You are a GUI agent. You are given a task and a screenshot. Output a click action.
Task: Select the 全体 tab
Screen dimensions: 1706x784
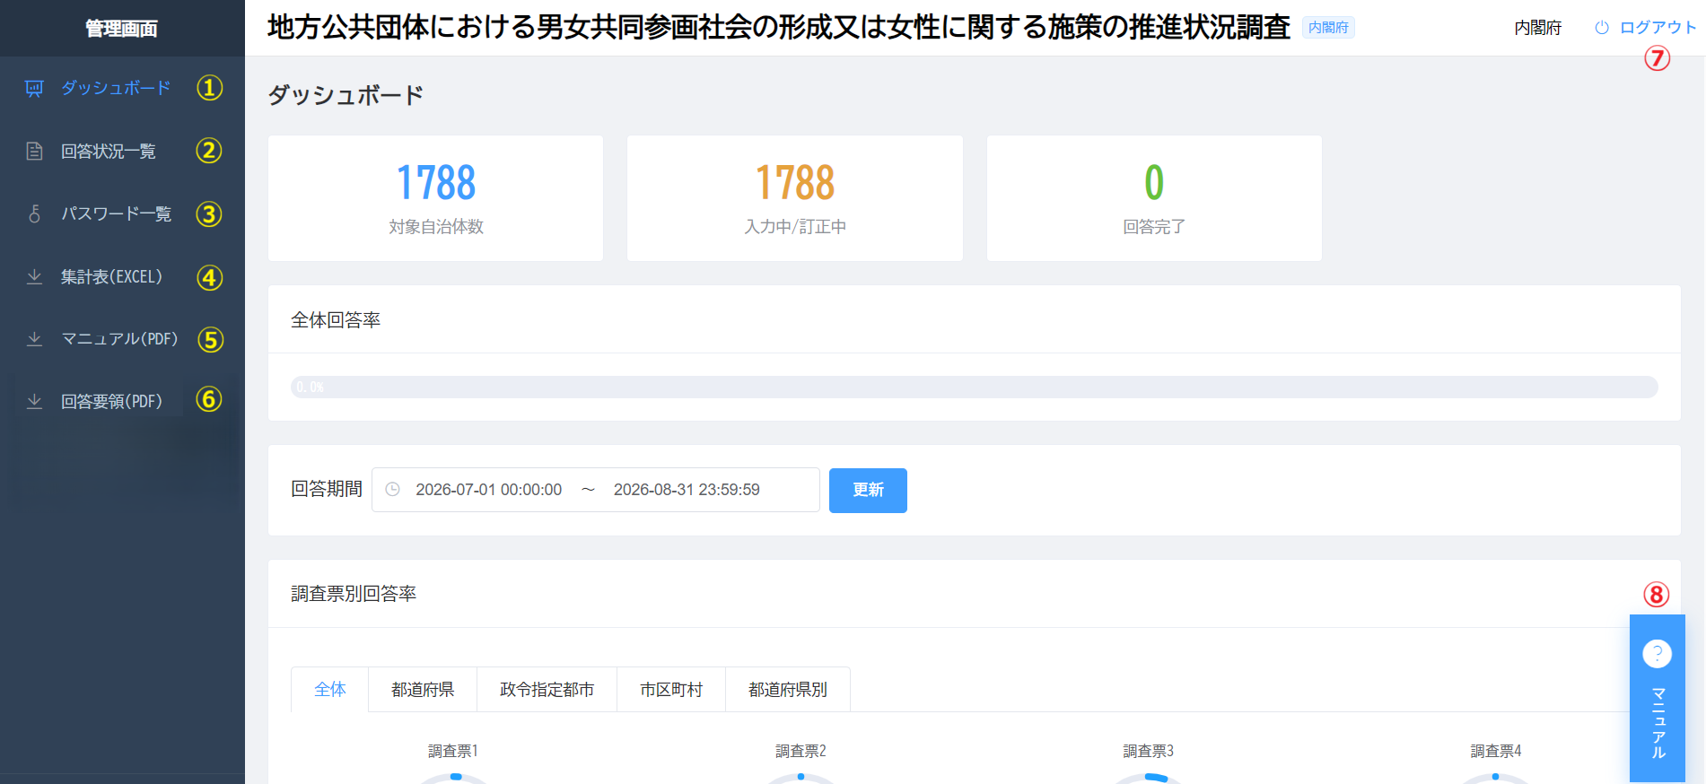(330, 689)
